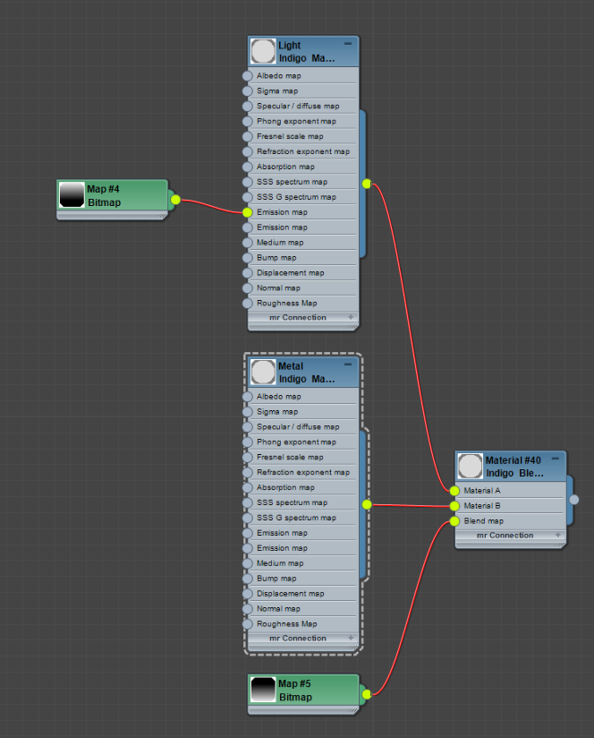Image resolution: width=594 pixels, height=738 pixels.
Task: Select the Map #4 Bitmap thumbnail
Action: 72,195
